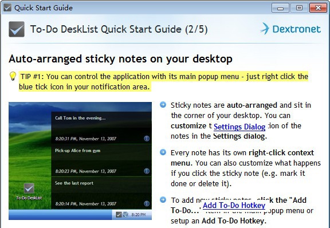The width and height of the screenshot is (330, 228).
Task: Click the info icon on the 8:20:31 PM note
Action: (x=147, y=138)
